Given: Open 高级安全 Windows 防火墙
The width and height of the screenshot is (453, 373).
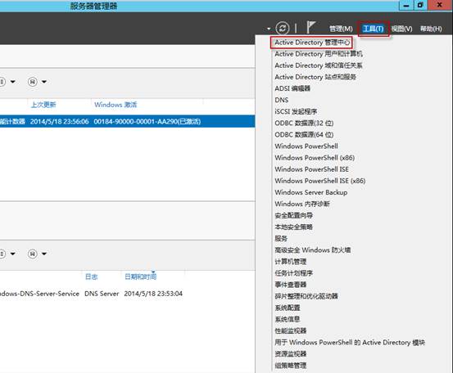Looking at the screenshot, I should point(313,249).
